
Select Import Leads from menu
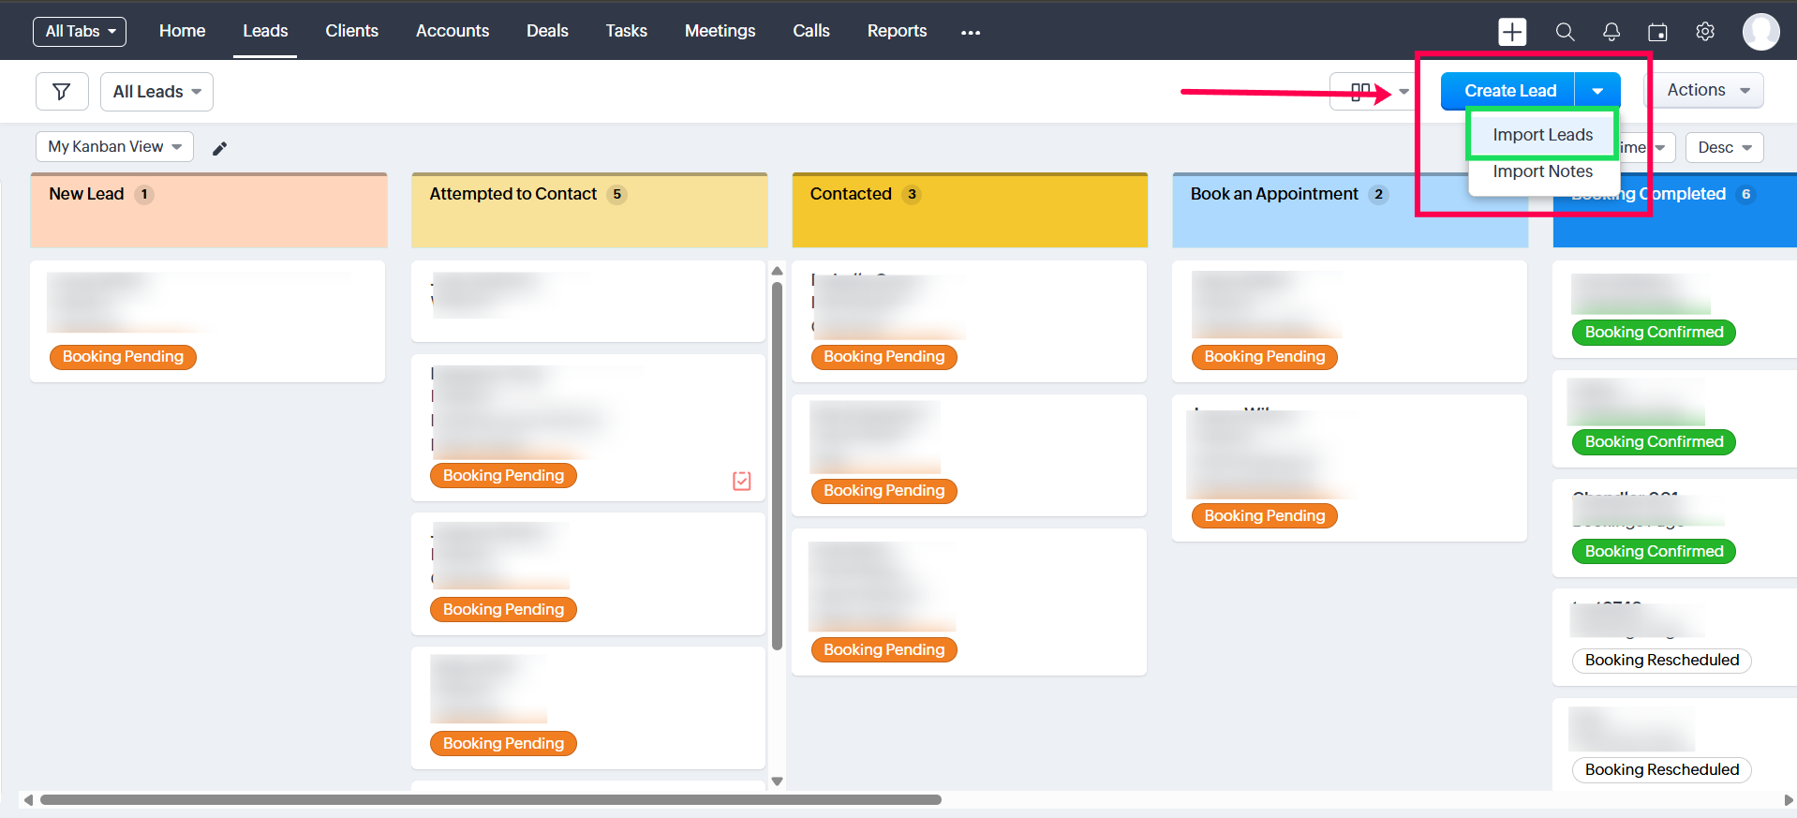coord(1542,135)
